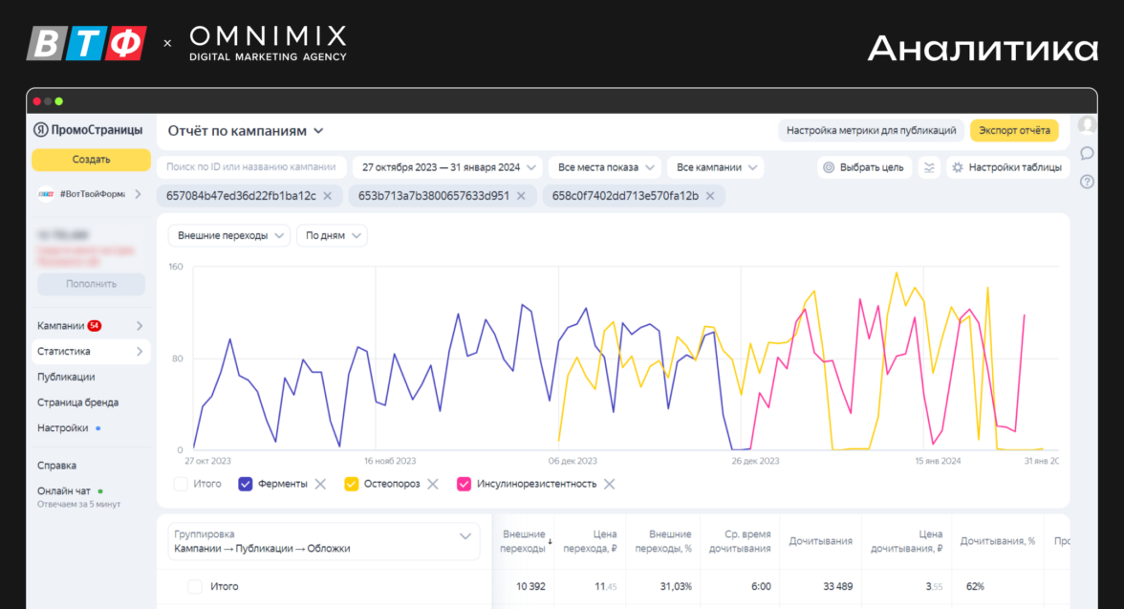Click the campaign search input field
The width and height of the screenshot is (1124, 609).
tap(250, 167)
